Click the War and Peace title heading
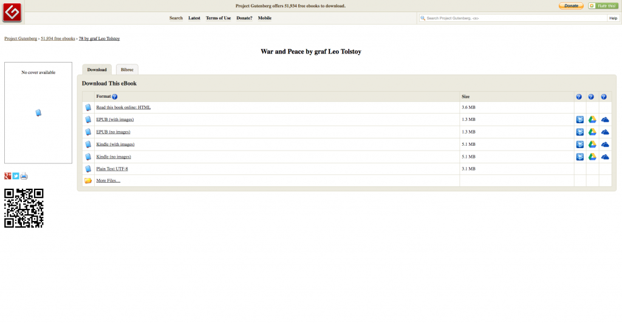 [311, 52]
